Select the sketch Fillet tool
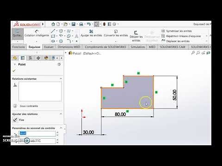The width and height of the screenshot is (222, 166). (x=69, y=41)
